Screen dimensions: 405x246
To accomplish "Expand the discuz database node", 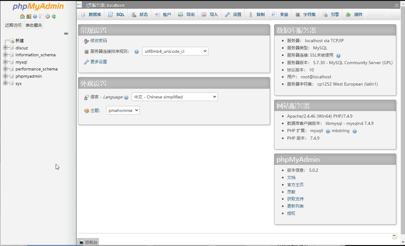I will [x=5, y=48].
